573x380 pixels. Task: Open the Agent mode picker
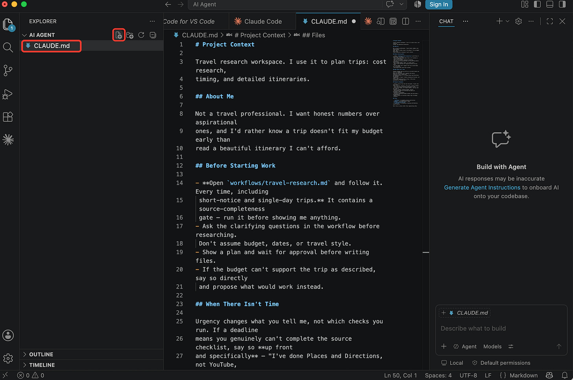point(465,347)
